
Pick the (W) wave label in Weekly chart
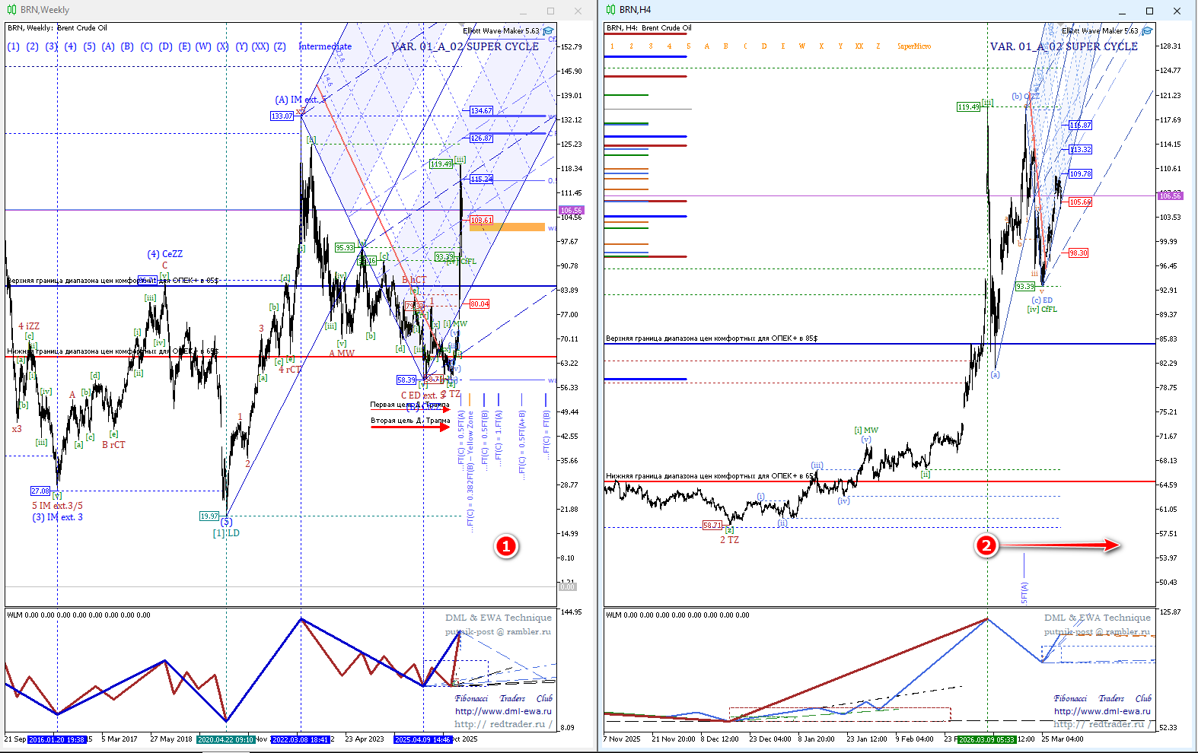tap(203, 46)
